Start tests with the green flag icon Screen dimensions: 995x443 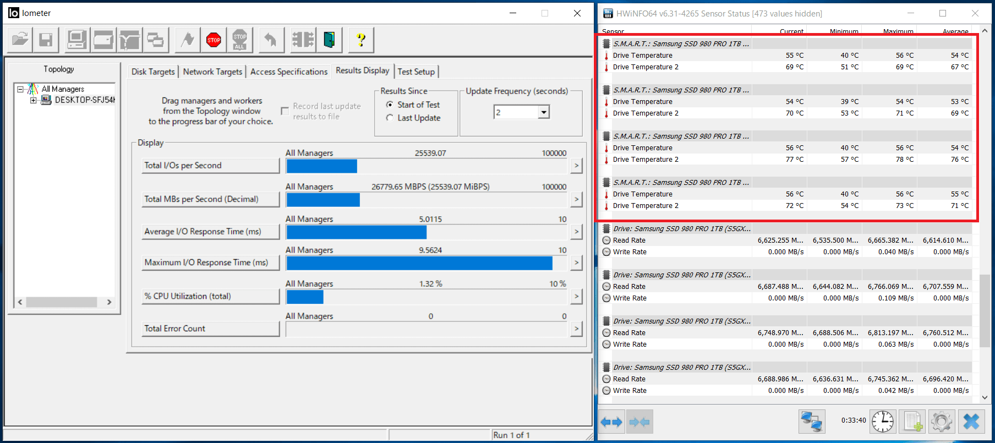point(188,40)
